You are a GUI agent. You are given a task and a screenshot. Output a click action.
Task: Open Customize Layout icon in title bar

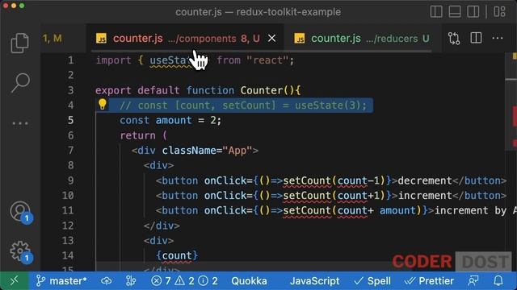(x=499, y=12)
